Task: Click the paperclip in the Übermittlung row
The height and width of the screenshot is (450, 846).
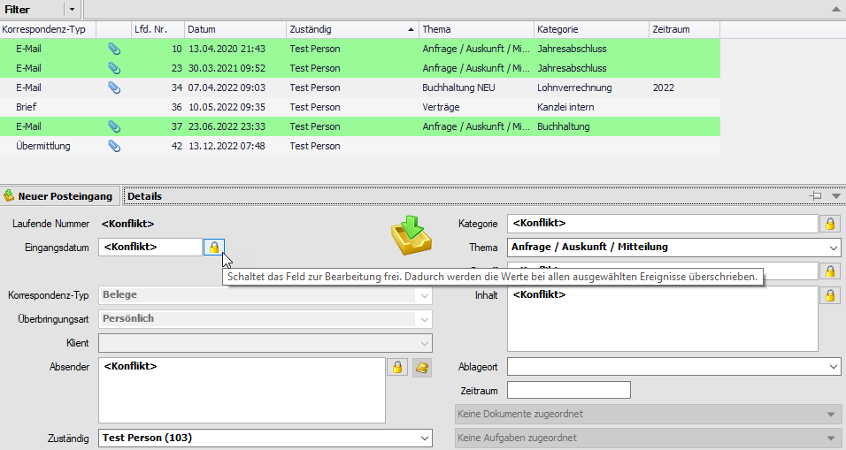Action: pyautogui.click(x=114, y=146)
